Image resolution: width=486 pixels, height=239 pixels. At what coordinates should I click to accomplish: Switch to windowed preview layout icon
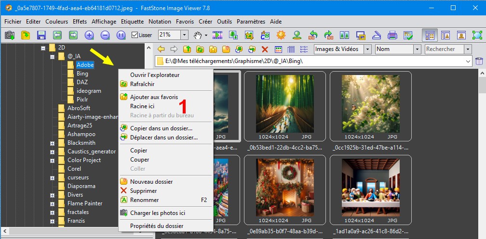(x=445, y=35)
